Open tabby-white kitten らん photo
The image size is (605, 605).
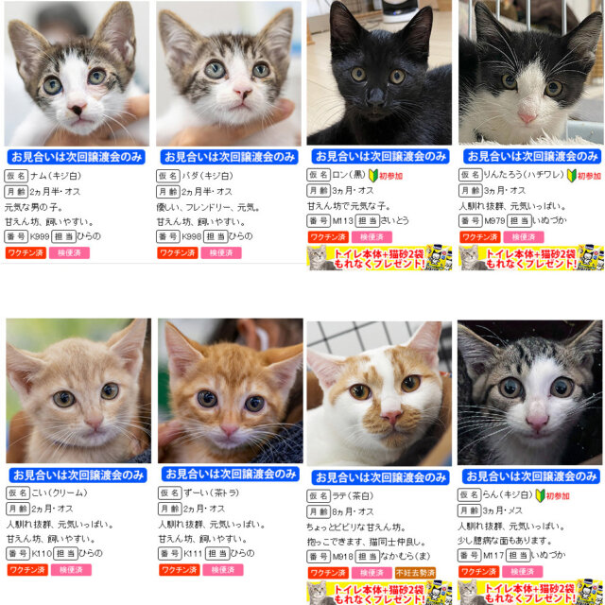coord(529,392)
